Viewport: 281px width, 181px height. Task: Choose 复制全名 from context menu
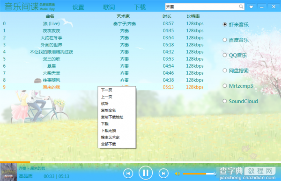[117, 110]
